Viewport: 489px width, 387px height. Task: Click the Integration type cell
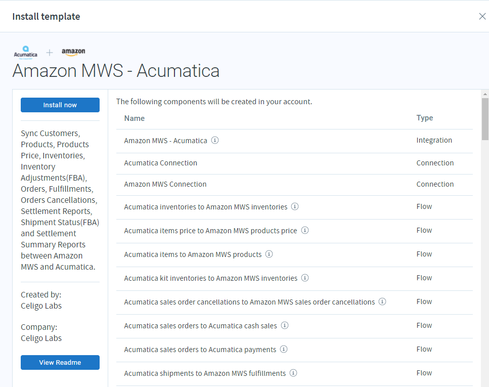(434, 141)
